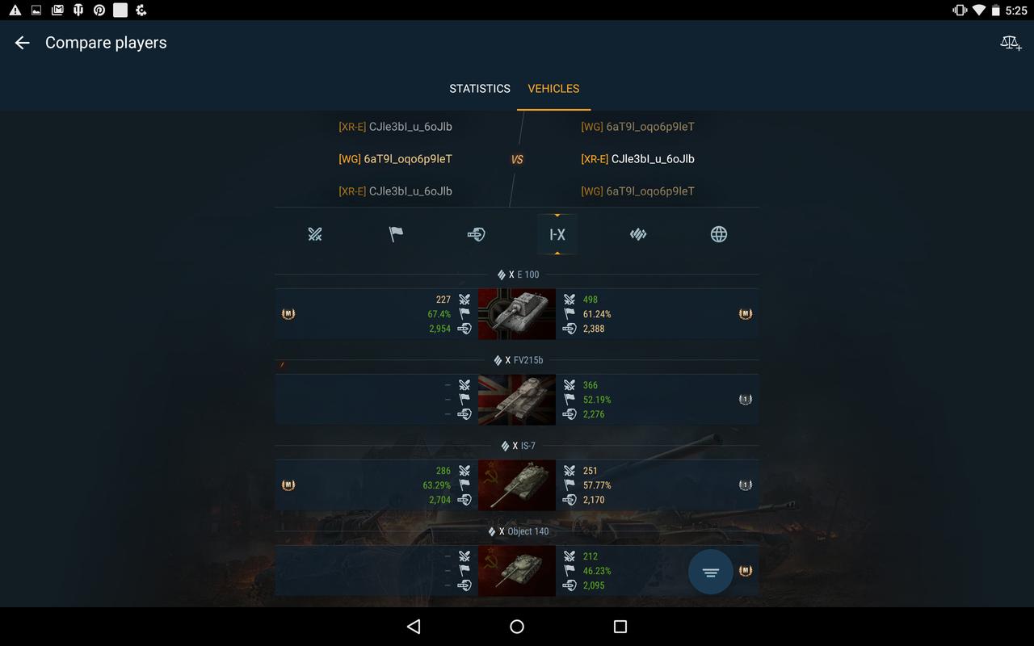
Task: Sort by vehicle type chevrons icon
Action: (x=638, y=234)
